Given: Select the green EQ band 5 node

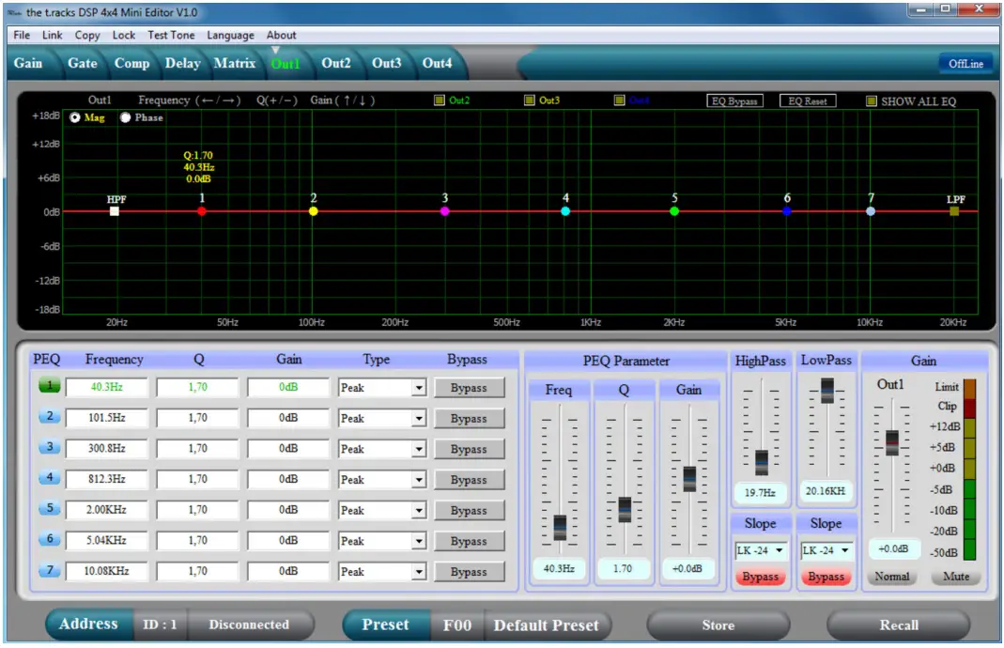Looking at the screenshot, I should [674, 211].
